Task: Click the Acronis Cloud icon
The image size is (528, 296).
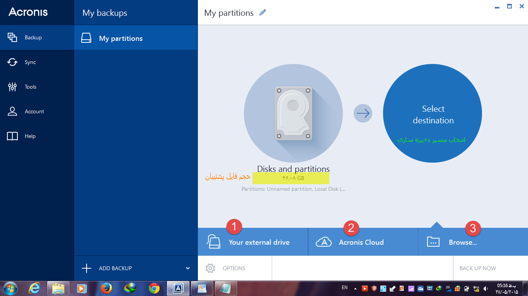Action: coord(324,242)
